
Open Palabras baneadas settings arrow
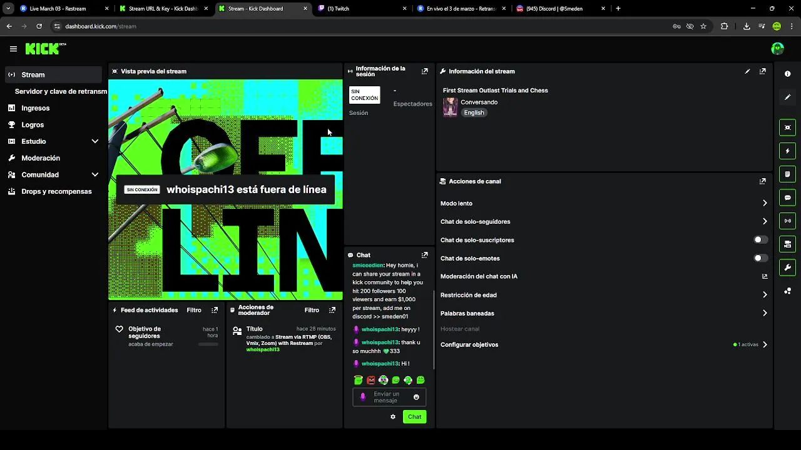pos(764,313)
